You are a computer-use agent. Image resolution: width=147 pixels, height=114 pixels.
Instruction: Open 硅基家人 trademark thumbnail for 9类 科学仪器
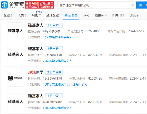point(16,31)
